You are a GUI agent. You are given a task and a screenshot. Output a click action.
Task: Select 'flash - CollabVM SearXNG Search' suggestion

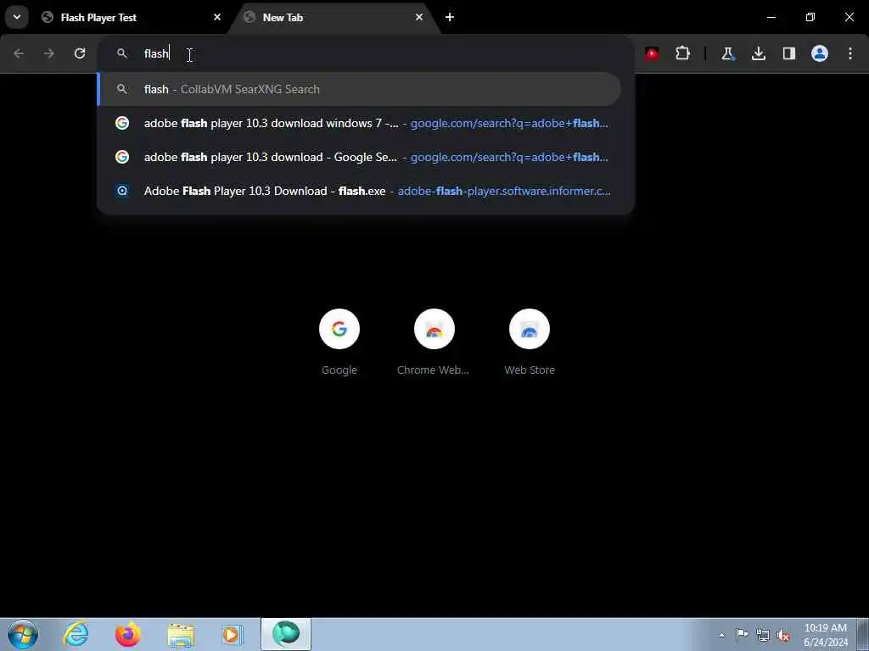tap(359, 89)
